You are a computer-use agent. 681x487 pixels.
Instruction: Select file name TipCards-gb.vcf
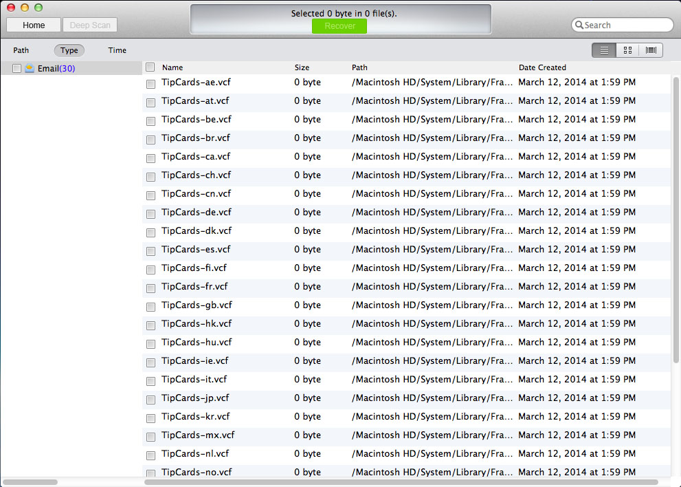[197, 305]
